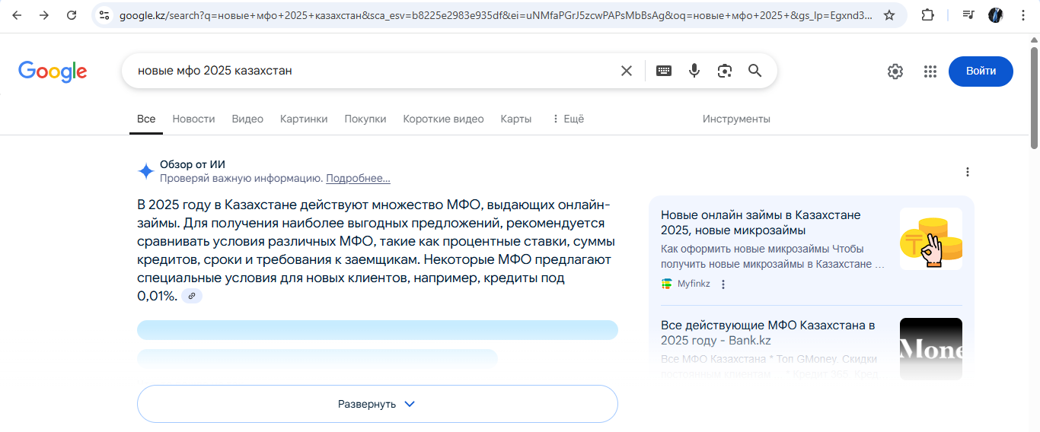
Task: Click the snippet text 'Как оформить новые микрозаймы'
Action: tap(745, 249)
